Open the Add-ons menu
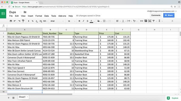The width and height of the screenshot is (181, 101). [62, 16]
